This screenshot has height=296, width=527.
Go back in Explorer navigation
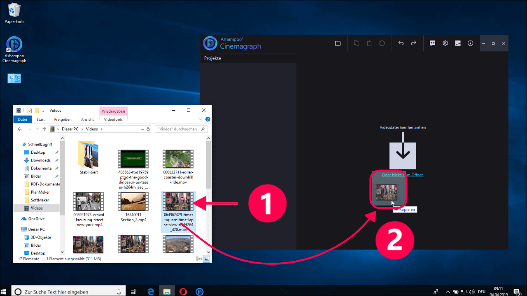(x=19, y=129)
